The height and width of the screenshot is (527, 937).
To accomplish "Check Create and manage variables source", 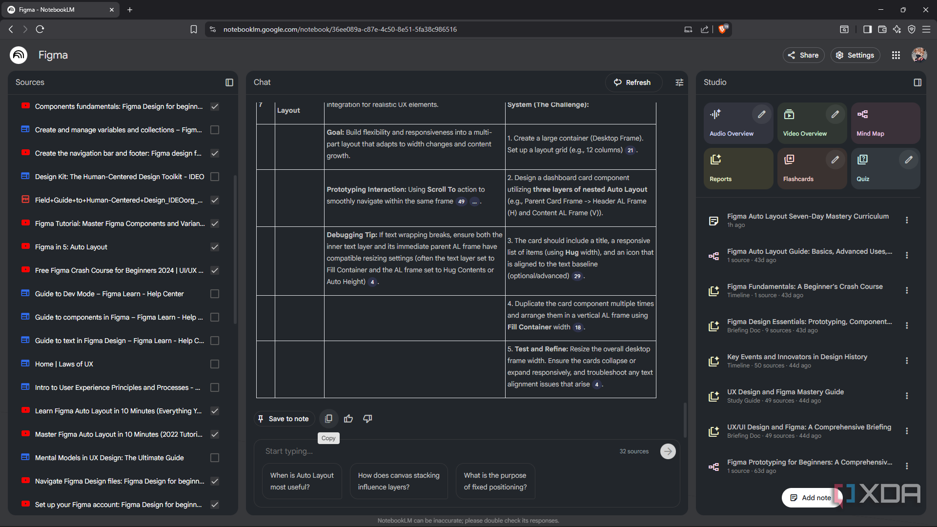I will pos(214,130).
